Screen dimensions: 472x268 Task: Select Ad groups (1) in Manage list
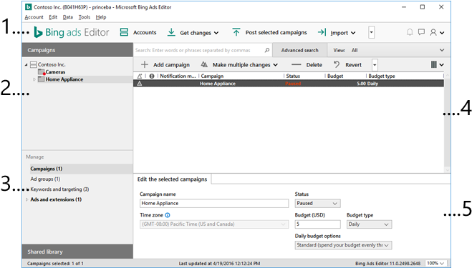(x=45, y=179)
